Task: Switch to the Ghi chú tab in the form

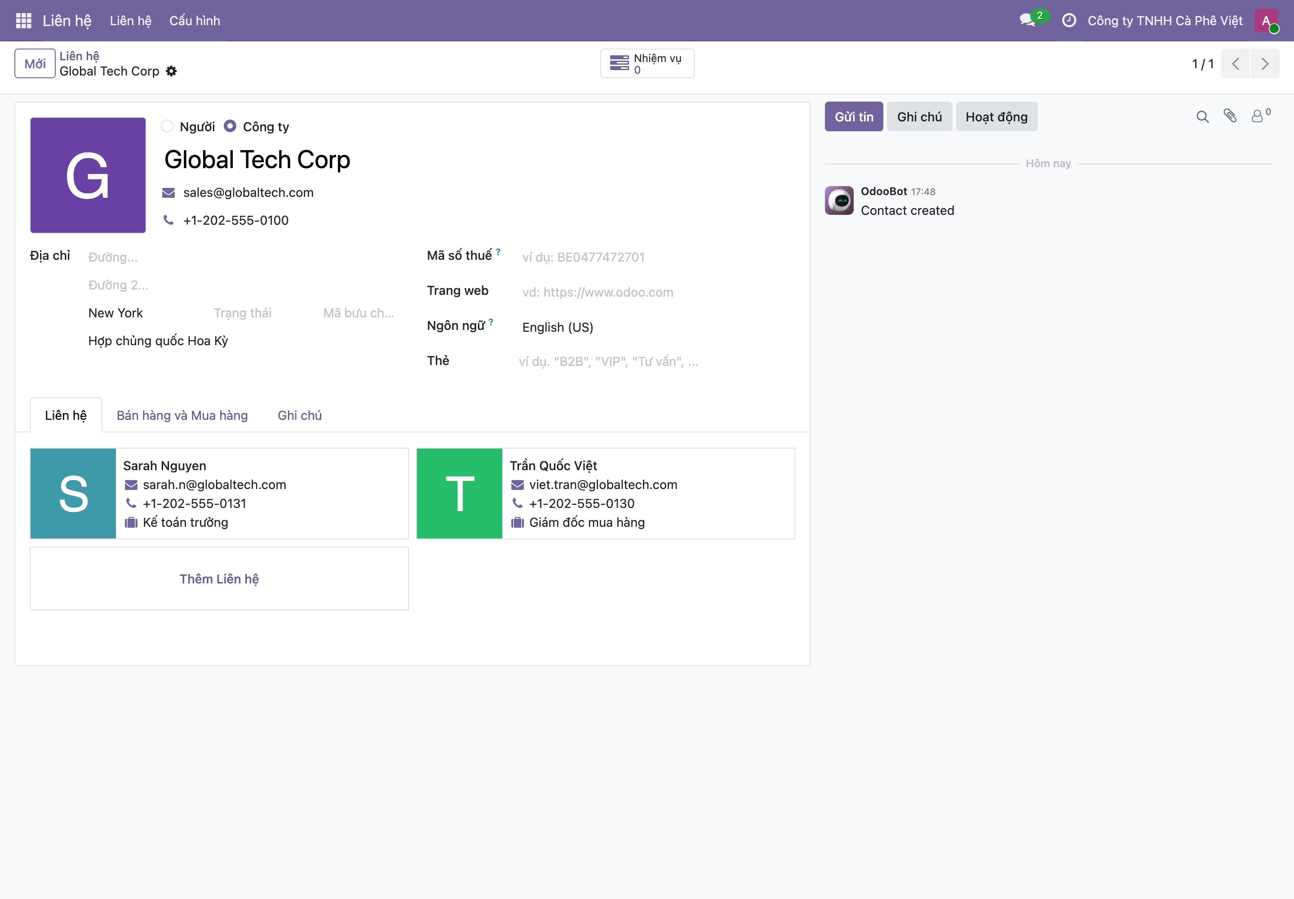Action: [x=300, y=415]
